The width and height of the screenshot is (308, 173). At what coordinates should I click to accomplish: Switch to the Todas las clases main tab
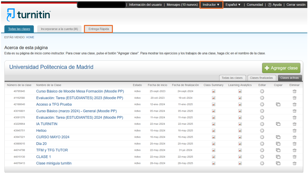[19, 29]
